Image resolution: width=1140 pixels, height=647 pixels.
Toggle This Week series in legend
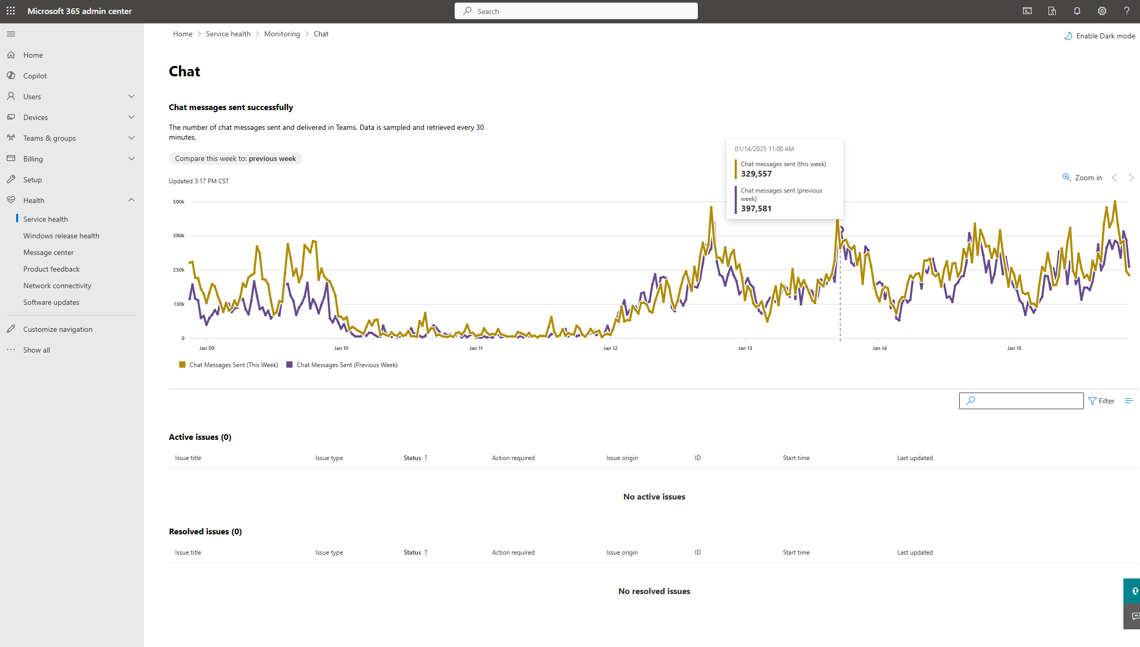coord(229,365)
